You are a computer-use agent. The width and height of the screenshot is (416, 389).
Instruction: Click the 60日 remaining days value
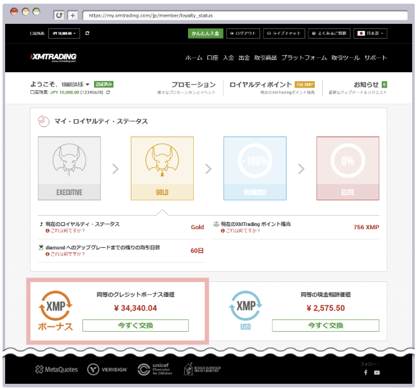click(197, 251)
